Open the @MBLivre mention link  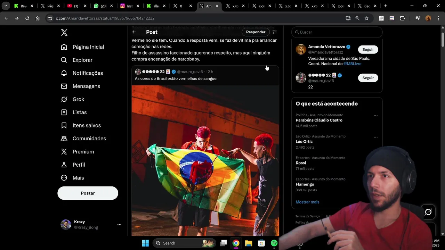pyautogui.click(x=352, y=64)
